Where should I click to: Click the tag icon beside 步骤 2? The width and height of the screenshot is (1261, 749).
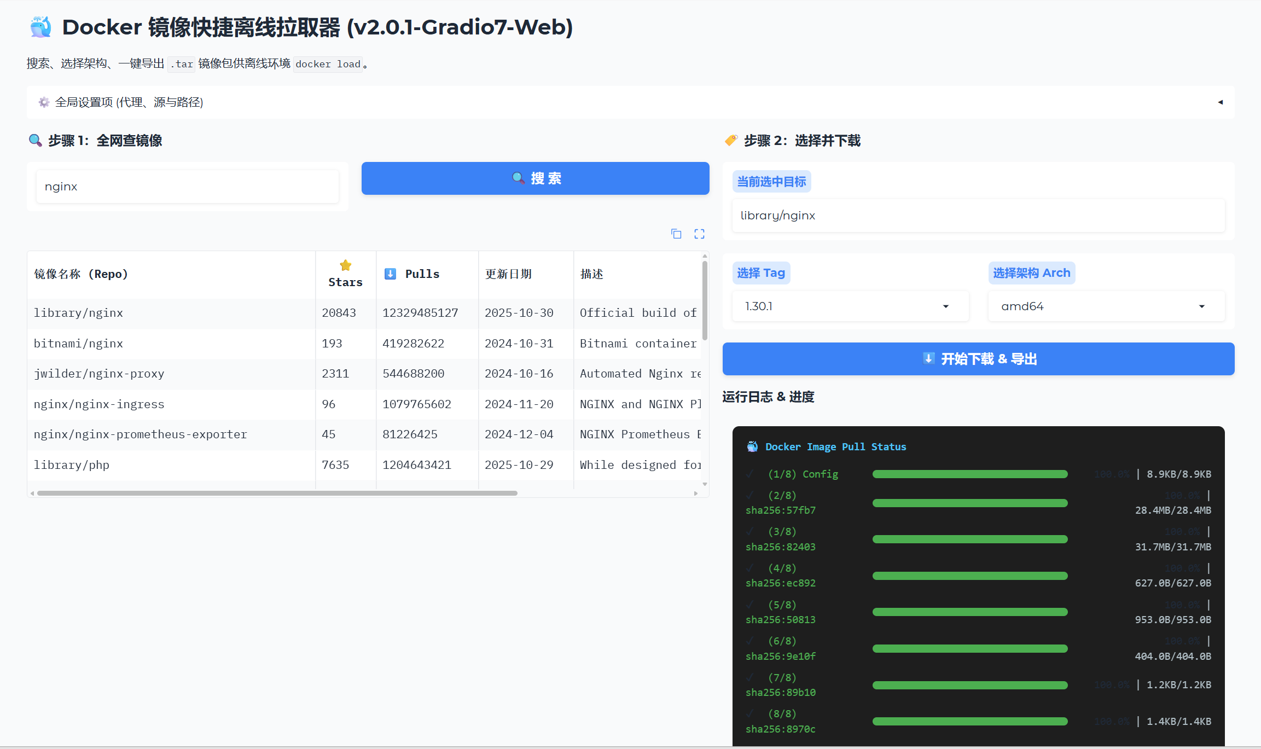click(x=731, y=141)
